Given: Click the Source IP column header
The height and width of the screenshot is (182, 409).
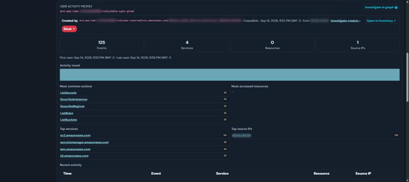Looking at the screenshot, I should (363, 173).
